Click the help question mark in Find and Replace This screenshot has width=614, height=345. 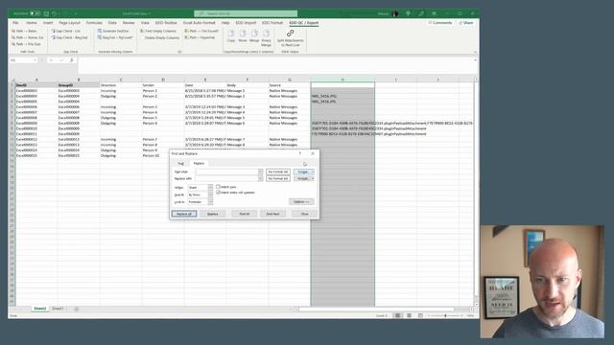coord(300,153)
